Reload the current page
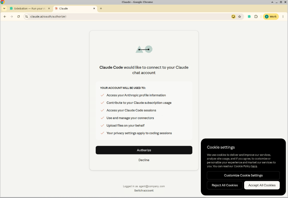The image size is (288, 198). point(19,17)
